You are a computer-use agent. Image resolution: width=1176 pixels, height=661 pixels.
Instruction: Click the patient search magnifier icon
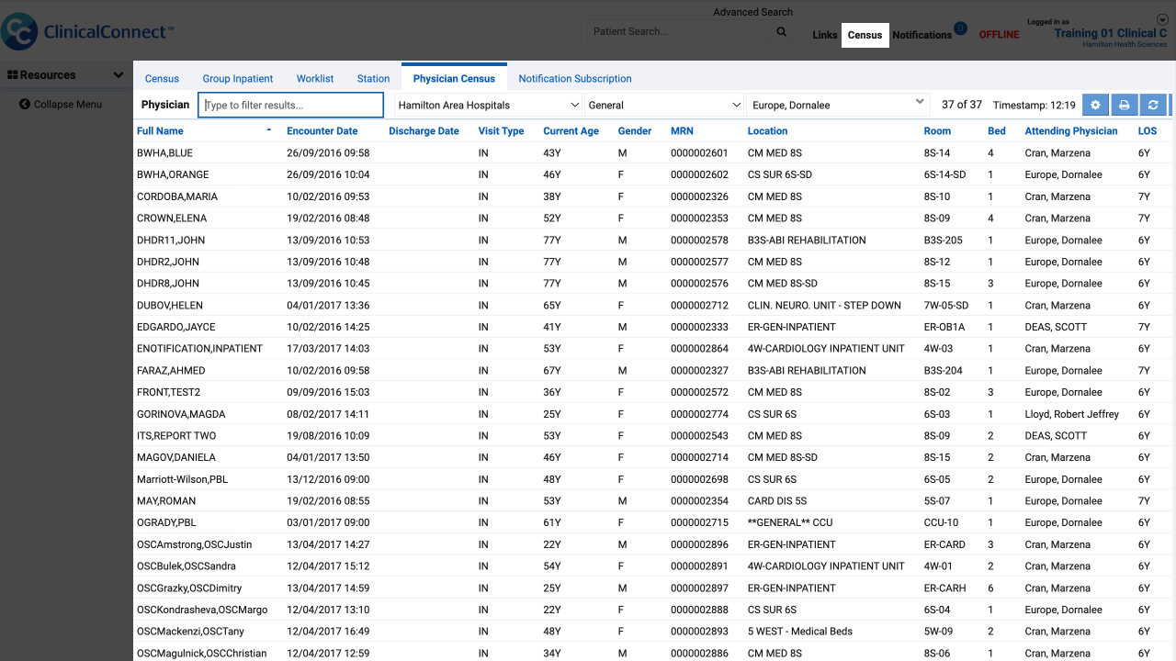782,31
